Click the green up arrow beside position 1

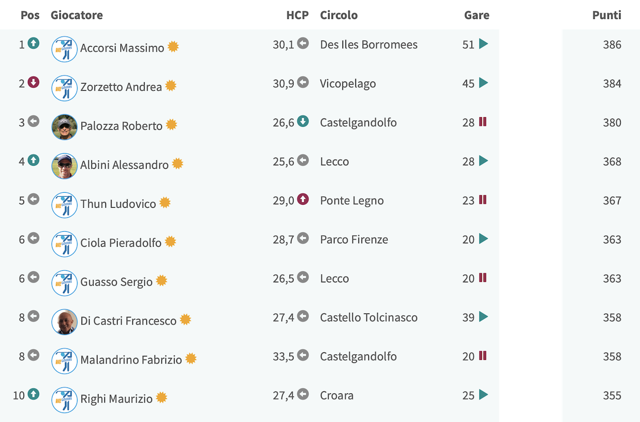pos(33,43)
